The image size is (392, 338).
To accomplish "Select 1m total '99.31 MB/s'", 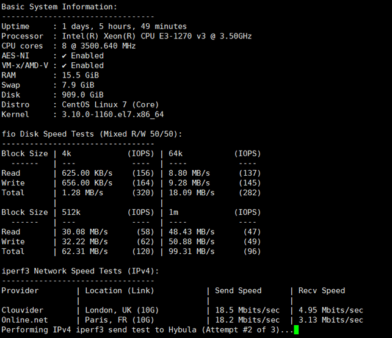I will coord(192,251).
